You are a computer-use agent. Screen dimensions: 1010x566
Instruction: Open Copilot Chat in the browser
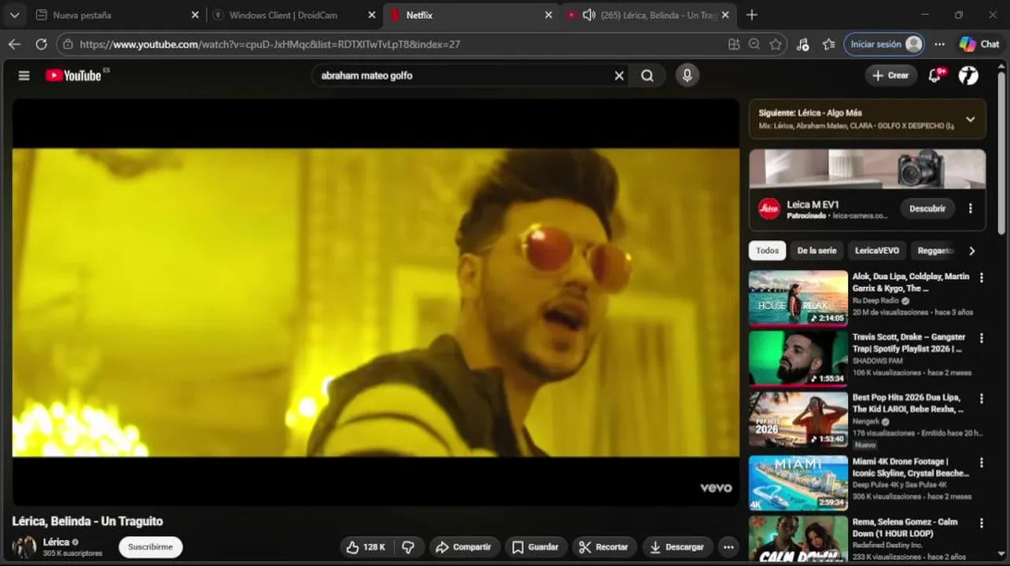979,44
